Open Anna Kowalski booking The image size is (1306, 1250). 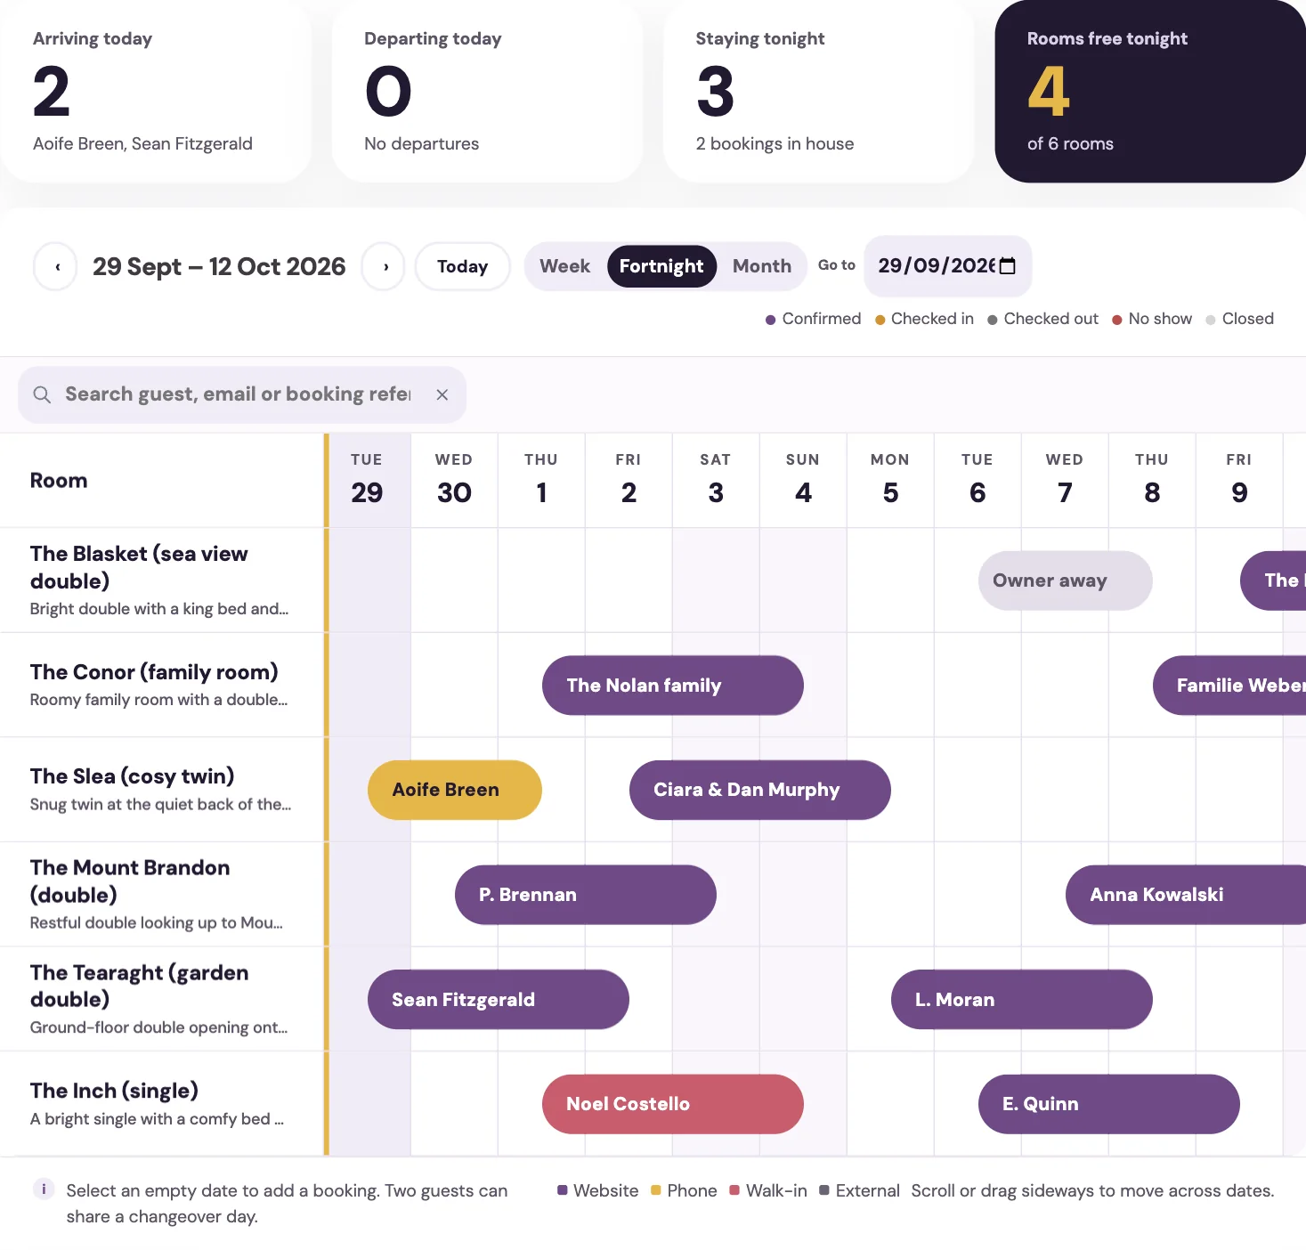point(1186,895)
